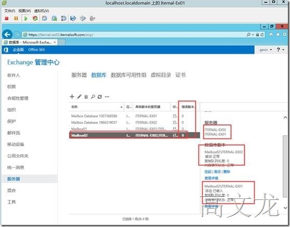Open the 虚拟目录 sub tab
This screenshot has width=290, height=227.
(x=161, y=75)
